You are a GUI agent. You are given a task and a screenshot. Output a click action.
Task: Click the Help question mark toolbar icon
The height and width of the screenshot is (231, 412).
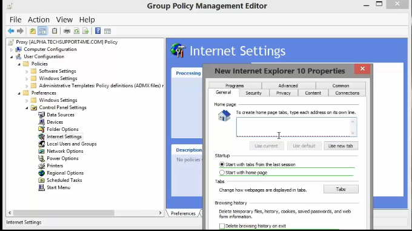(x=98, y=31)
